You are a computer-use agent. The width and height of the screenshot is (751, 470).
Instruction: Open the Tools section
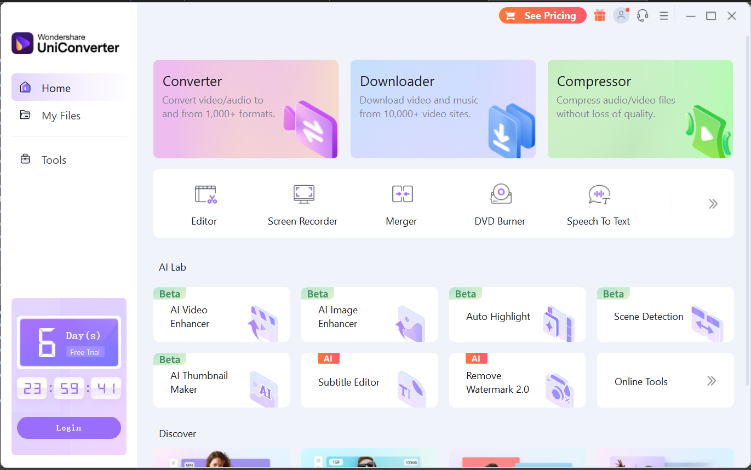(54, 159)
